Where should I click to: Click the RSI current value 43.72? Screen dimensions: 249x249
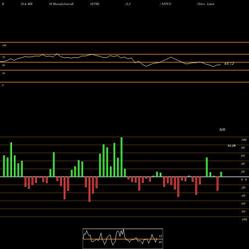pos(229,64)
